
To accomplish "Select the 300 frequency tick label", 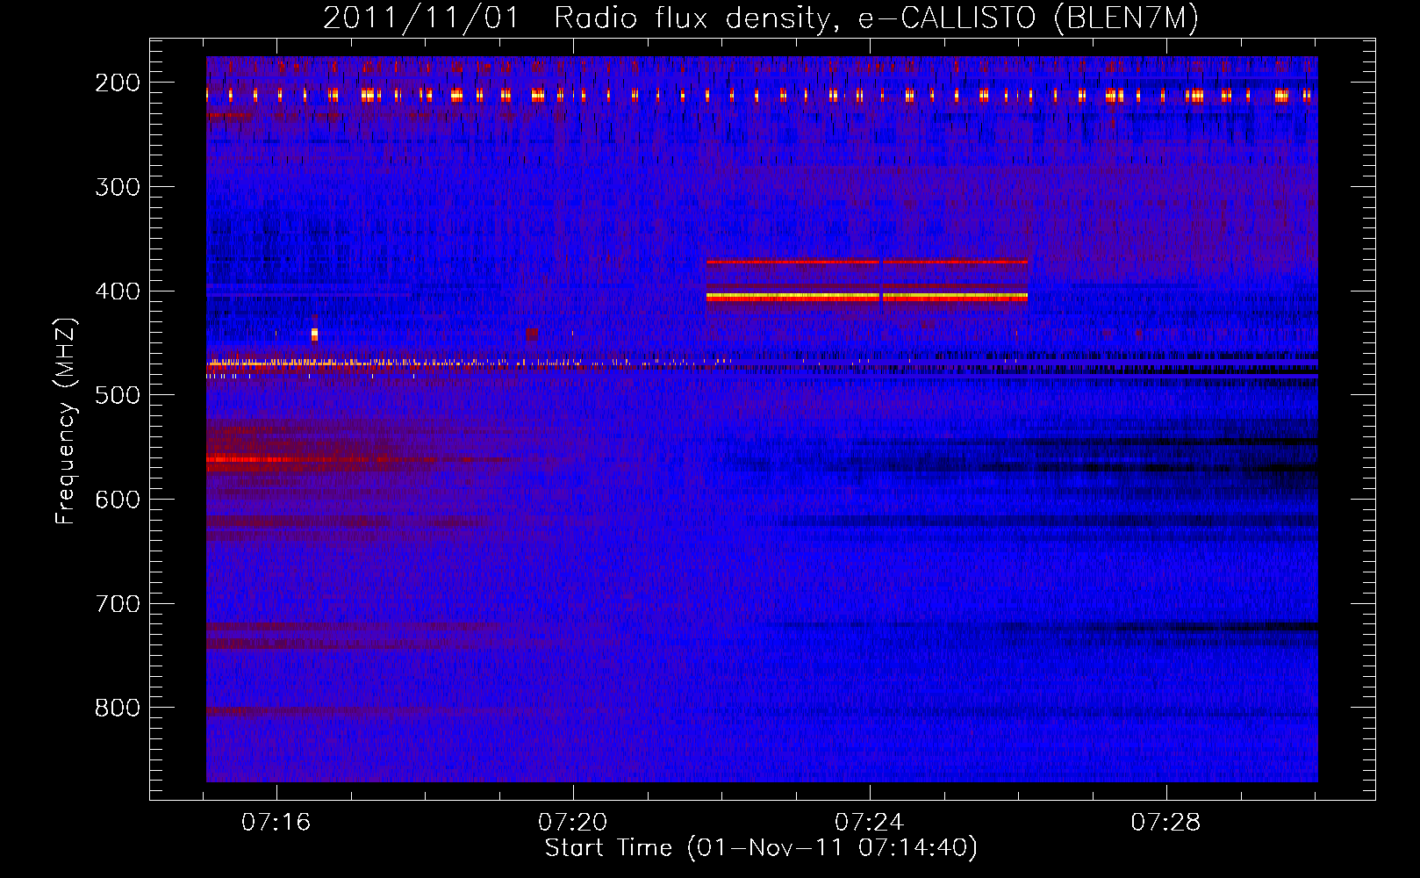I will [118, 187].
